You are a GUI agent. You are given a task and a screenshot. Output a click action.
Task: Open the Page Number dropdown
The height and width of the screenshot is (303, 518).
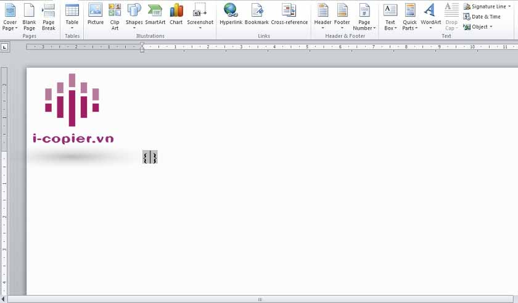pos(364,17)
